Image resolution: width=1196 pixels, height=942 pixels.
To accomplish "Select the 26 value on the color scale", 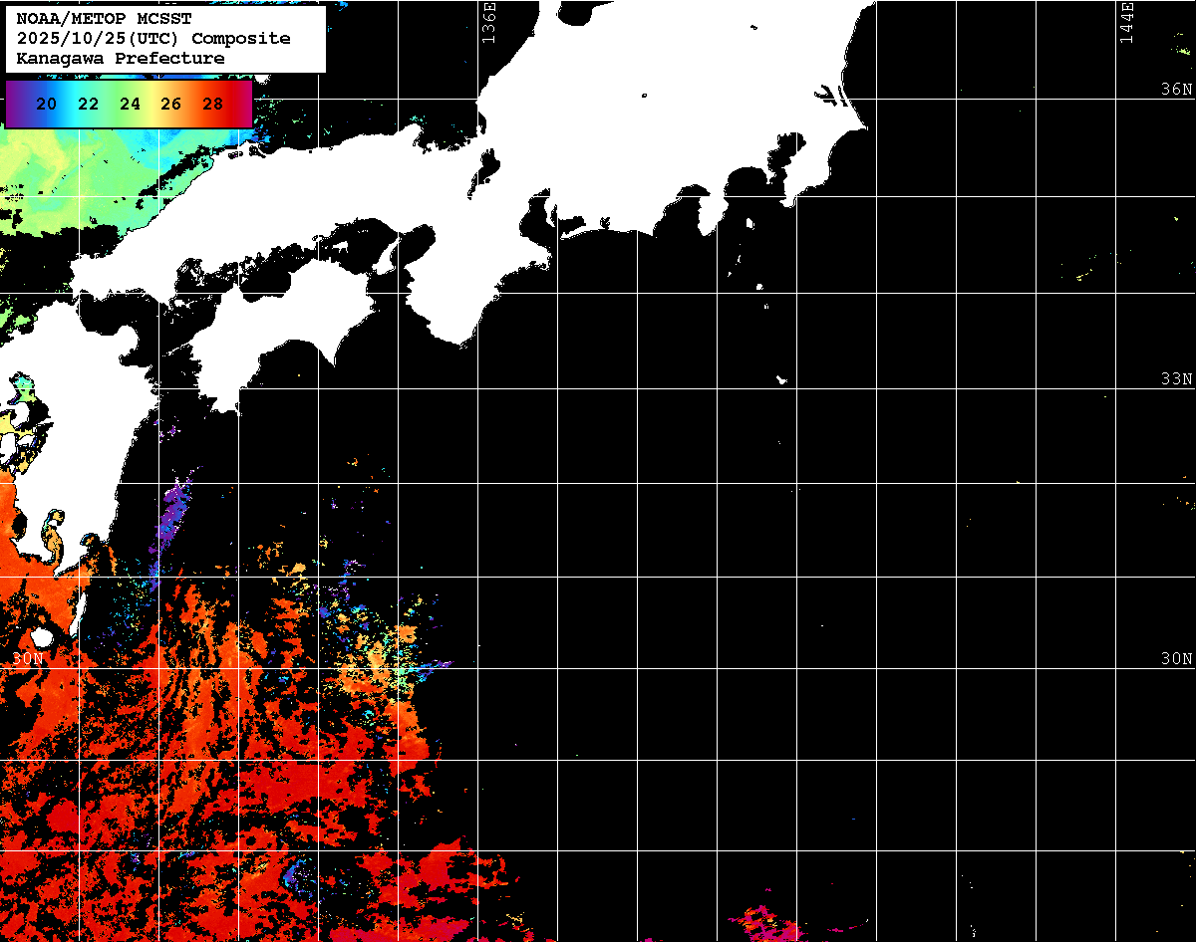I will pyautogui.click(x=170, y=104).
